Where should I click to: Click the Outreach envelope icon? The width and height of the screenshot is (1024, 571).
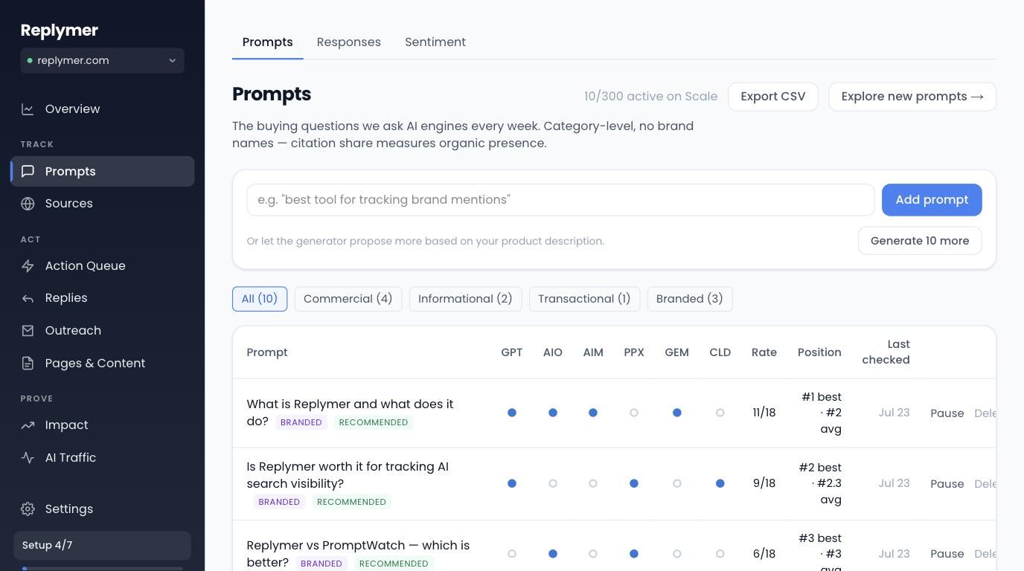[x=28, y=331]
